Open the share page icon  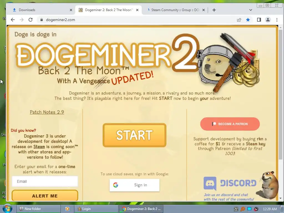coord(239,20)
